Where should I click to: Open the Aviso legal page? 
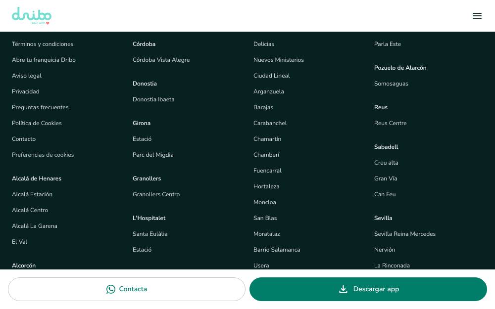click(x=27, y=76)
